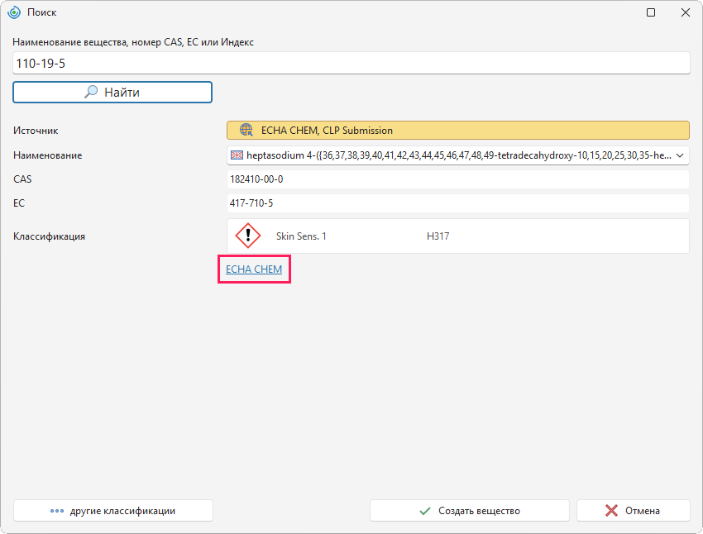Screen dimensions: 703x534
Task: Open the ECHA CHEM hyperlink
Action: point(254,269)
